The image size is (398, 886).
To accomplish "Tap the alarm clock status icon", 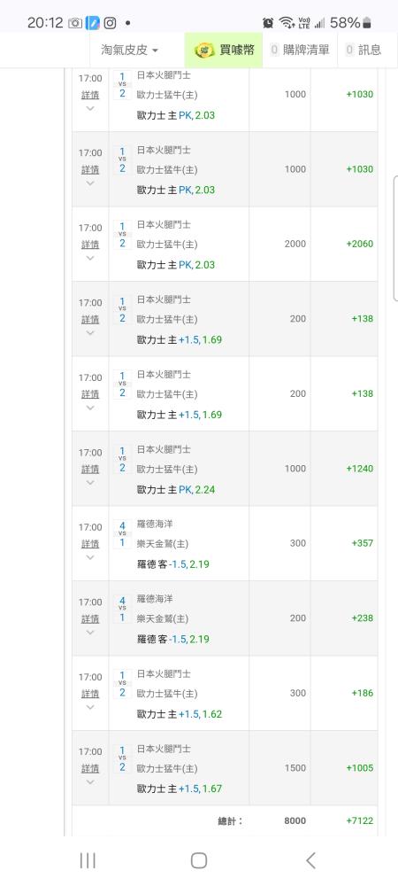I will pos(268,23).
